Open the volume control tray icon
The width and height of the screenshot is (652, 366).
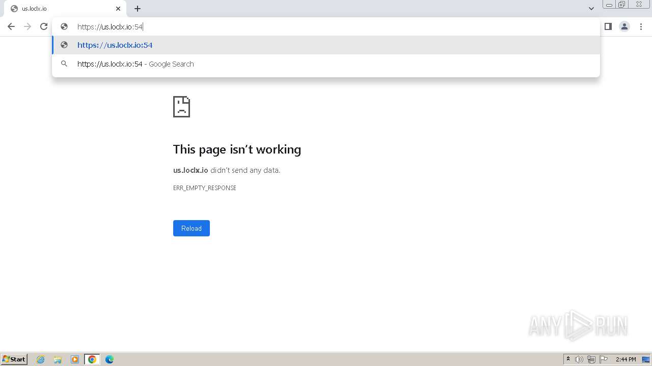(579, 359)
